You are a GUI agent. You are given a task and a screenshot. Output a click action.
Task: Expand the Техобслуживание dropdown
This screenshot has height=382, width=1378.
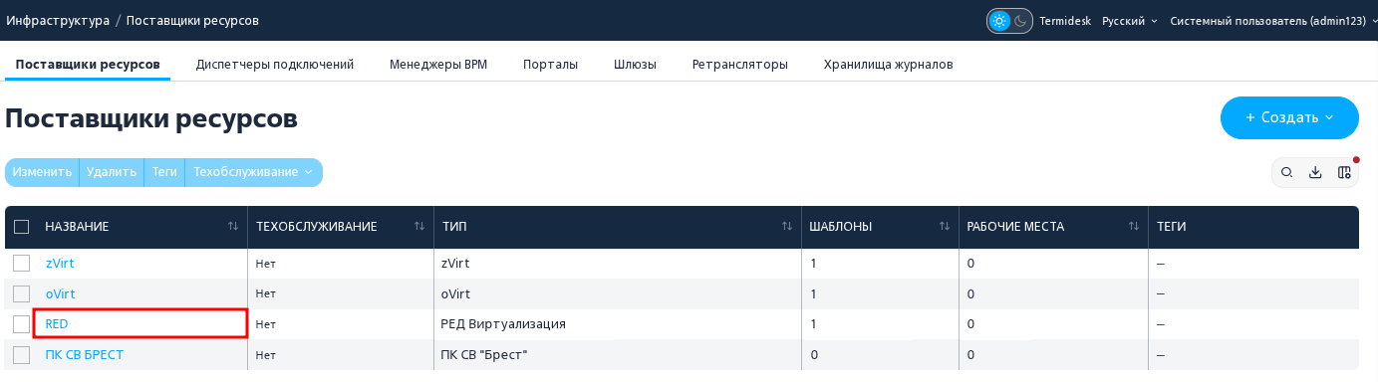pos(253,172)
